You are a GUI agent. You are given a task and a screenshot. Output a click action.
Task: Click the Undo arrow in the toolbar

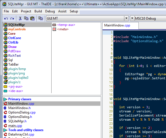coord(6,18)
